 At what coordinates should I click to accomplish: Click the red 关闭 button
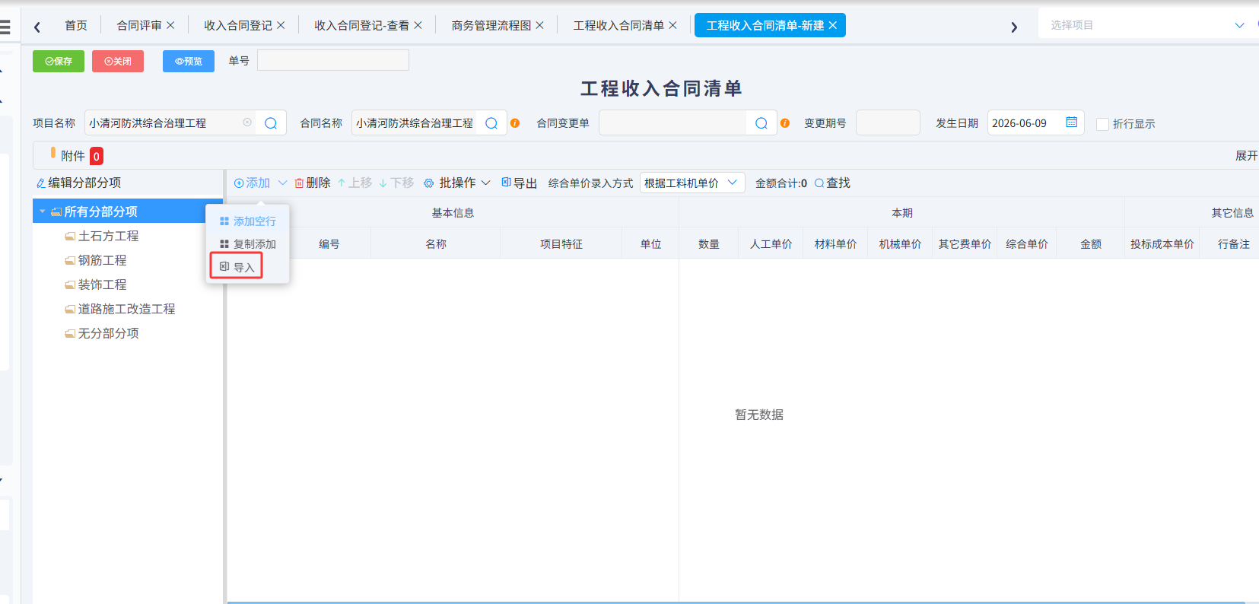click(118, 61)
